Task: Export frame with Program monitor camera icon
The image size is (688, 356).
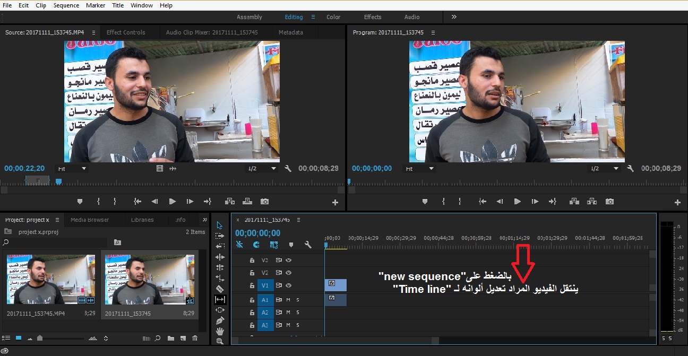Action: (x=609, y=202)
